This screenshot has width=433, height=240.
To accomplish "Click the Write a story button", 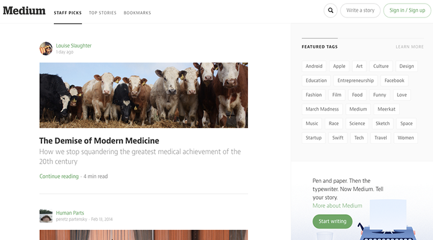I will click(360, 10).
